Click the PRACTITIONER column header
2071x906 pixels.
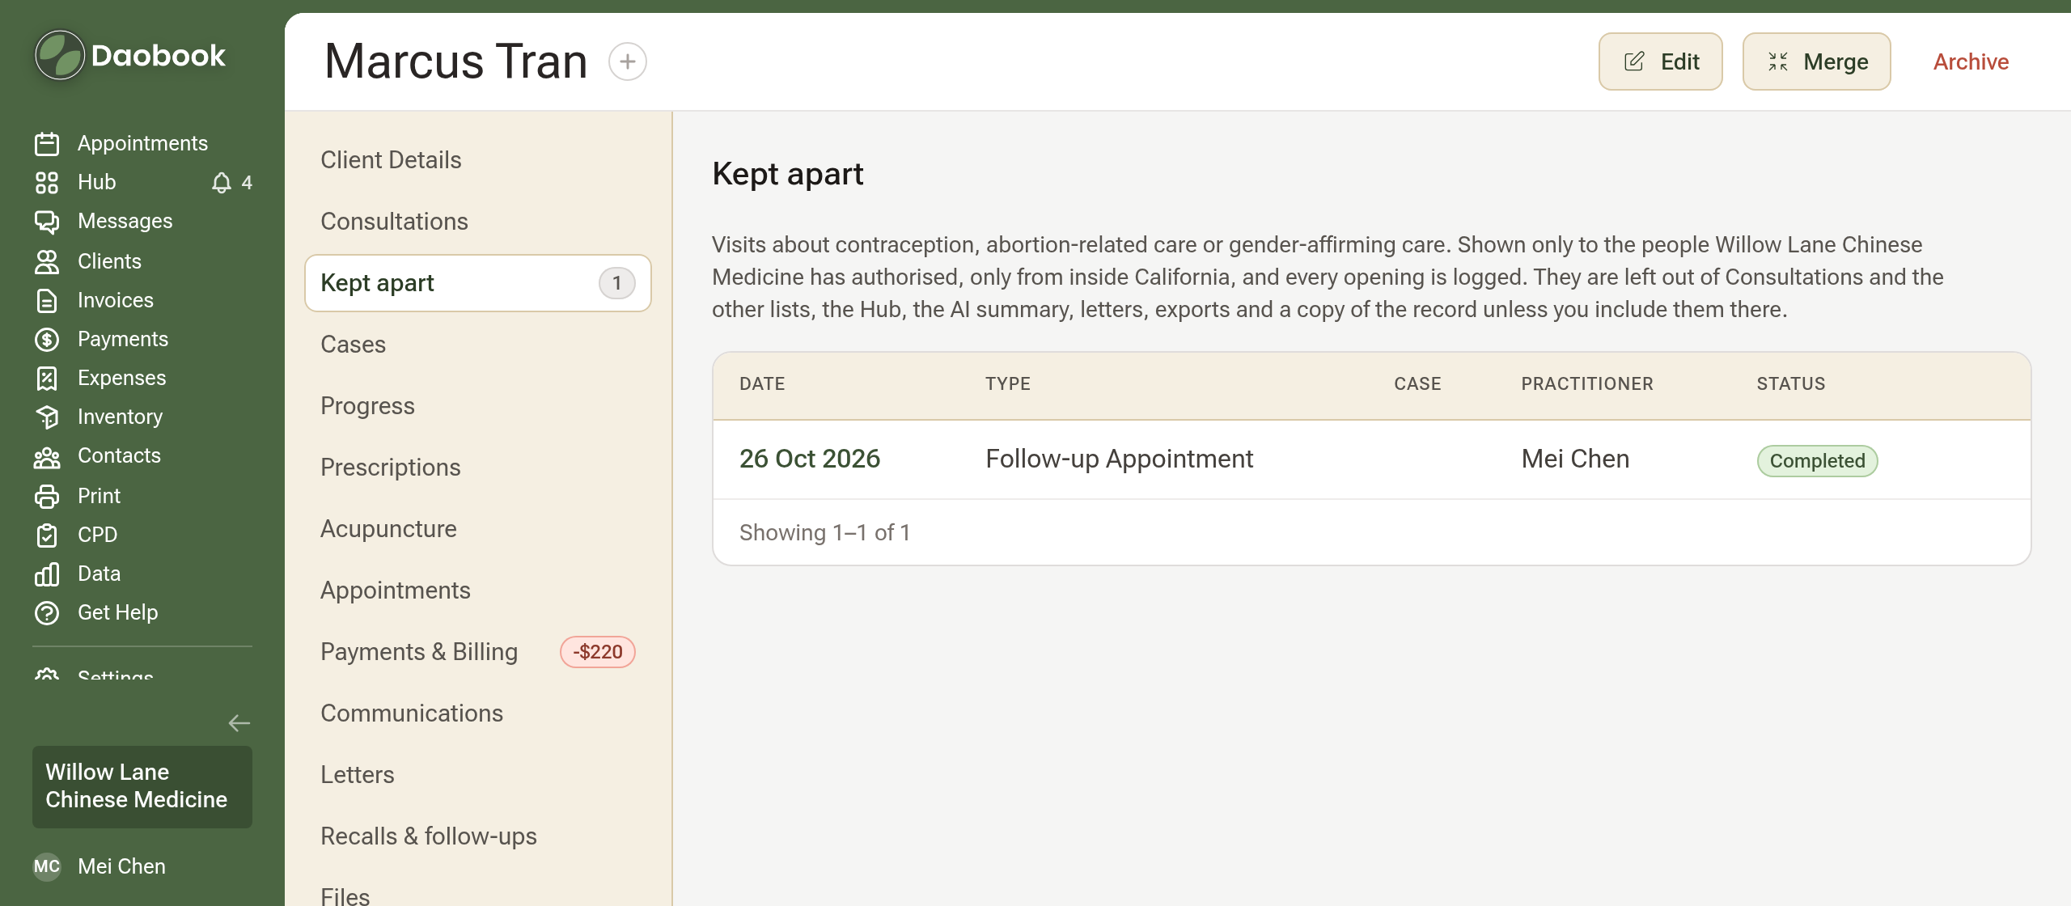coord(1587,384)
